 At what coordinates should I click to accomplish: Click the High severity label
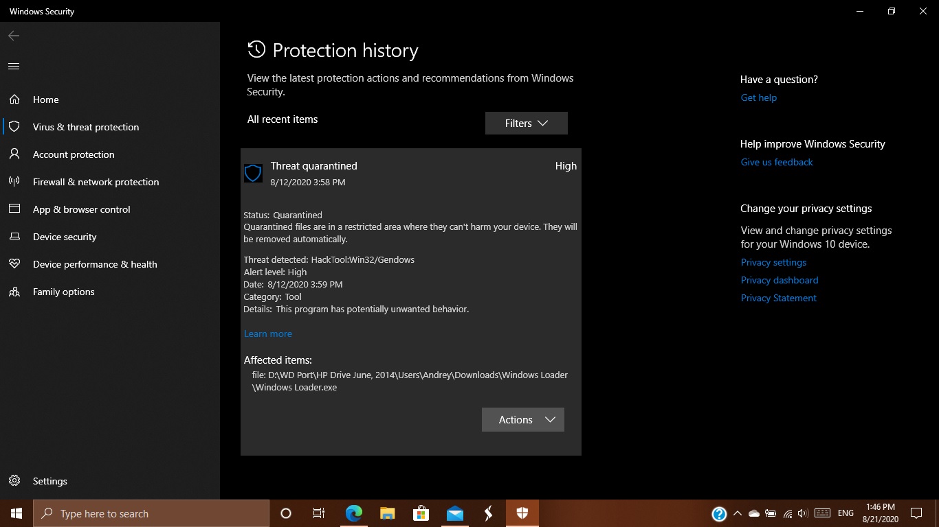pyautogui.click(x=566, y=166)
